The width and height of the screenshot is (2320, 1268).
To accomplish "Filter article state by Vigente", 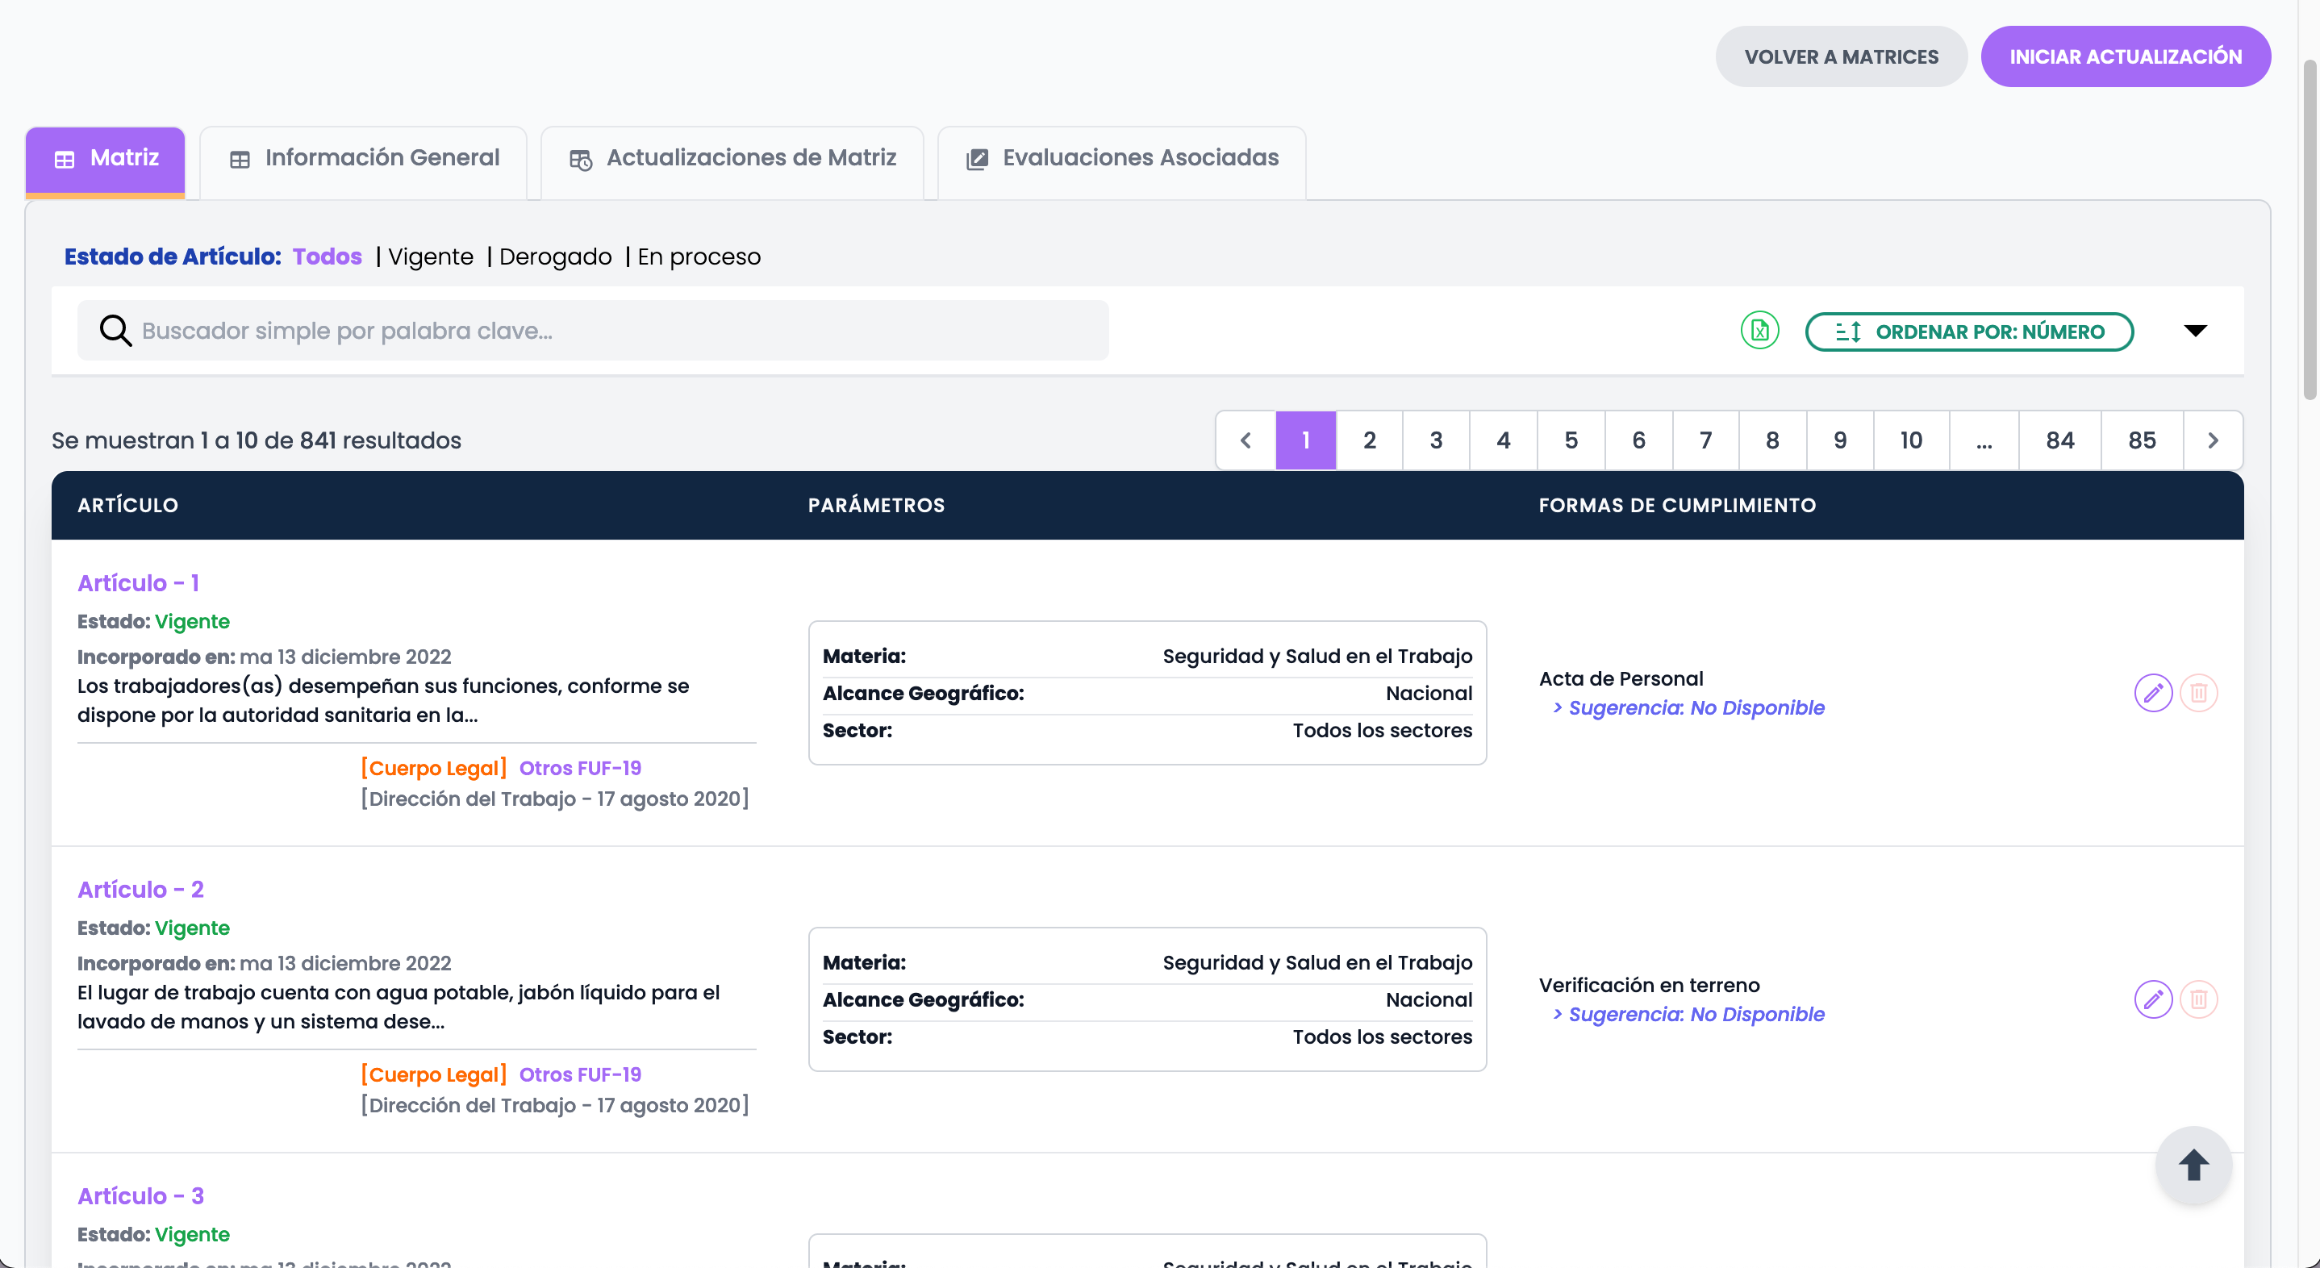I will [431, 257].
